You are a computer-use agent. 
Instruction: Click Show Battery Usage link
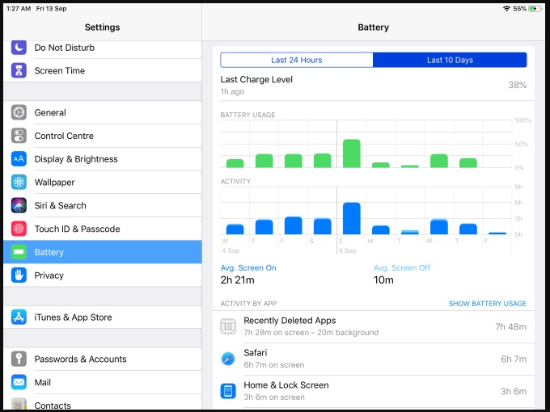coord(487,304)
